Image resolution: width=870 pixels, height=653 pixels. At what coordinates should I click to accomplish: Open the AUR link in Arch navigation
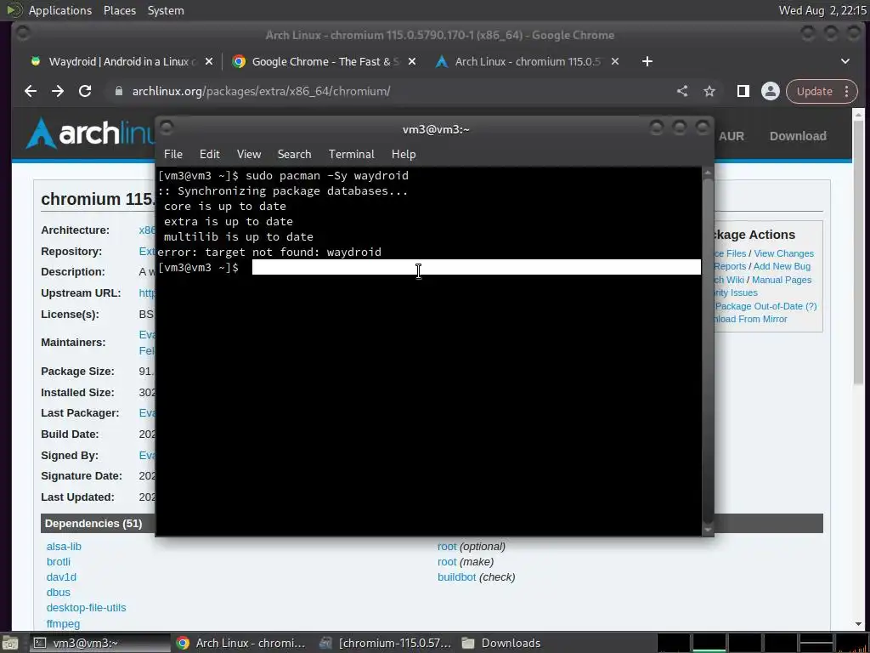tap(732, 136)
